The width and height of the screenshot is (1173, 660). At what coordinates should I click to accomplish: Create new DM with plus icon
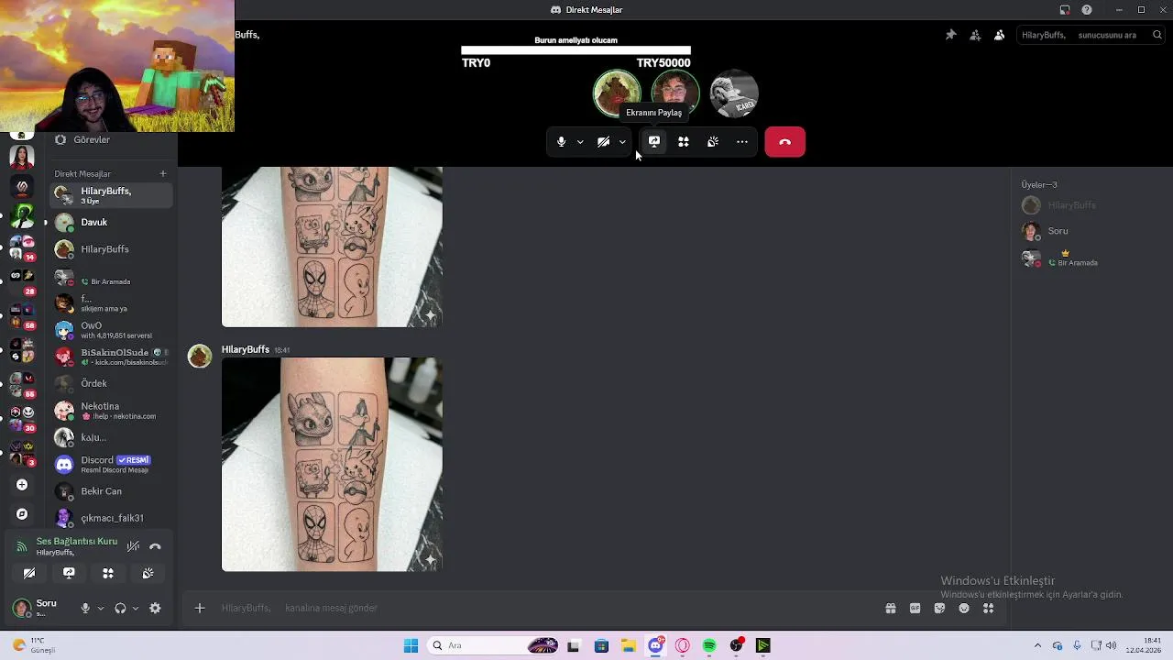pos(163,173)
